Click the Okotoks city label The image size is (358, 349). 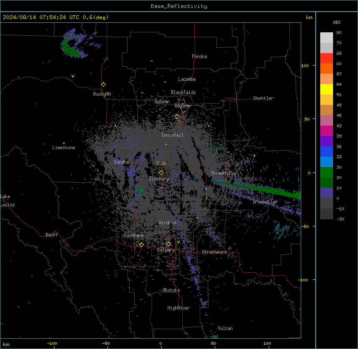point(171,290)
